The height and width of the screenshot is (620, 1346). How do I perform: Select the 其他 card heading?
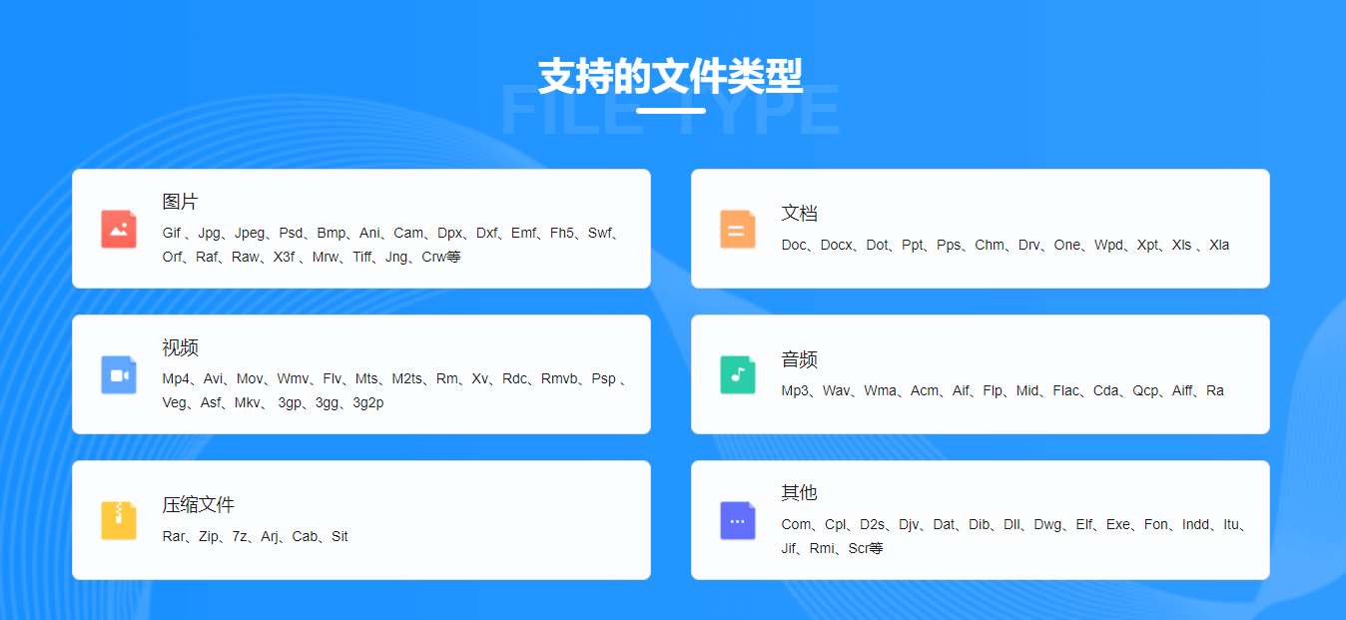799,493
